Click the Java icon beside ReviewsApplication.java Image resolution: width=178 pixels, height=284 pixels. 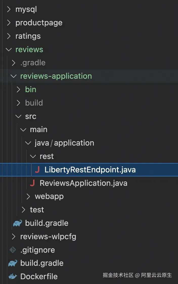32,183
